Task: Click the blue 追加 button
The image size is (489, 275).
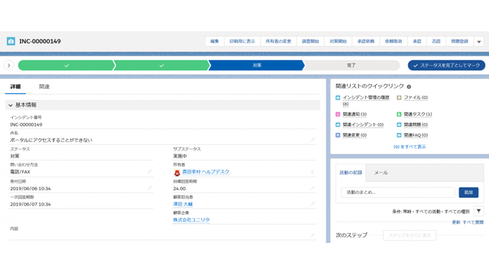Action: coord(468,192)
